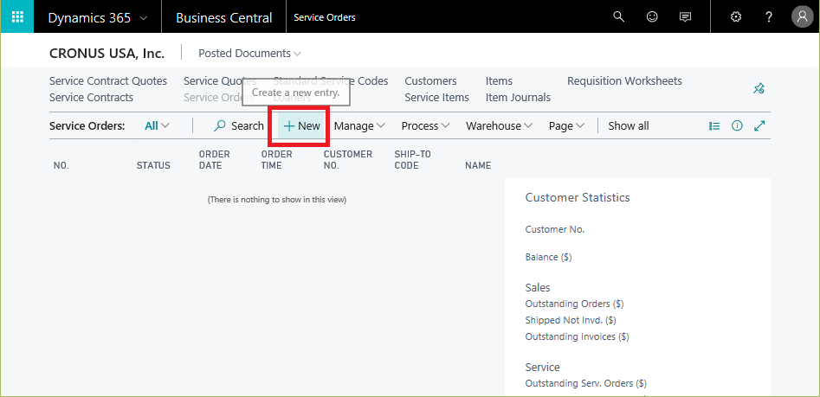Viewport: 820px width, 397px height.
Task: Sort by the STATUS column header
Action: [x=153, y=165]
